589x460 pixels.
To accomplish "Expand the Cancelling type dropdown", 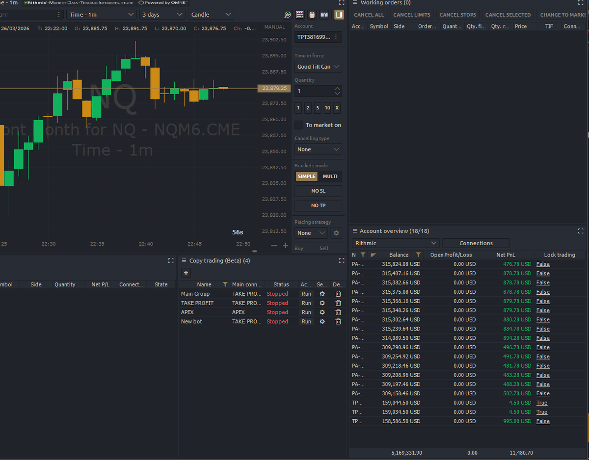I will [x=318, y=150].
